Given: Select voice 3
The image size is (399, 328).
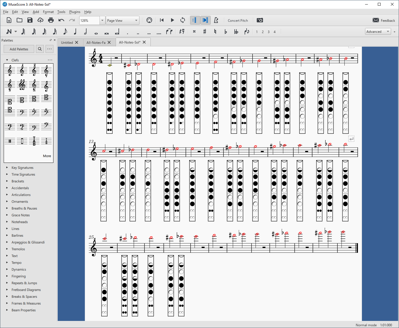Looking at the screenshot, I should click(269, 32).
